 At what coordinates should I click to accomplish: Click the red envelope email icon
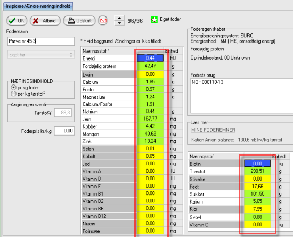coord(103,21)
